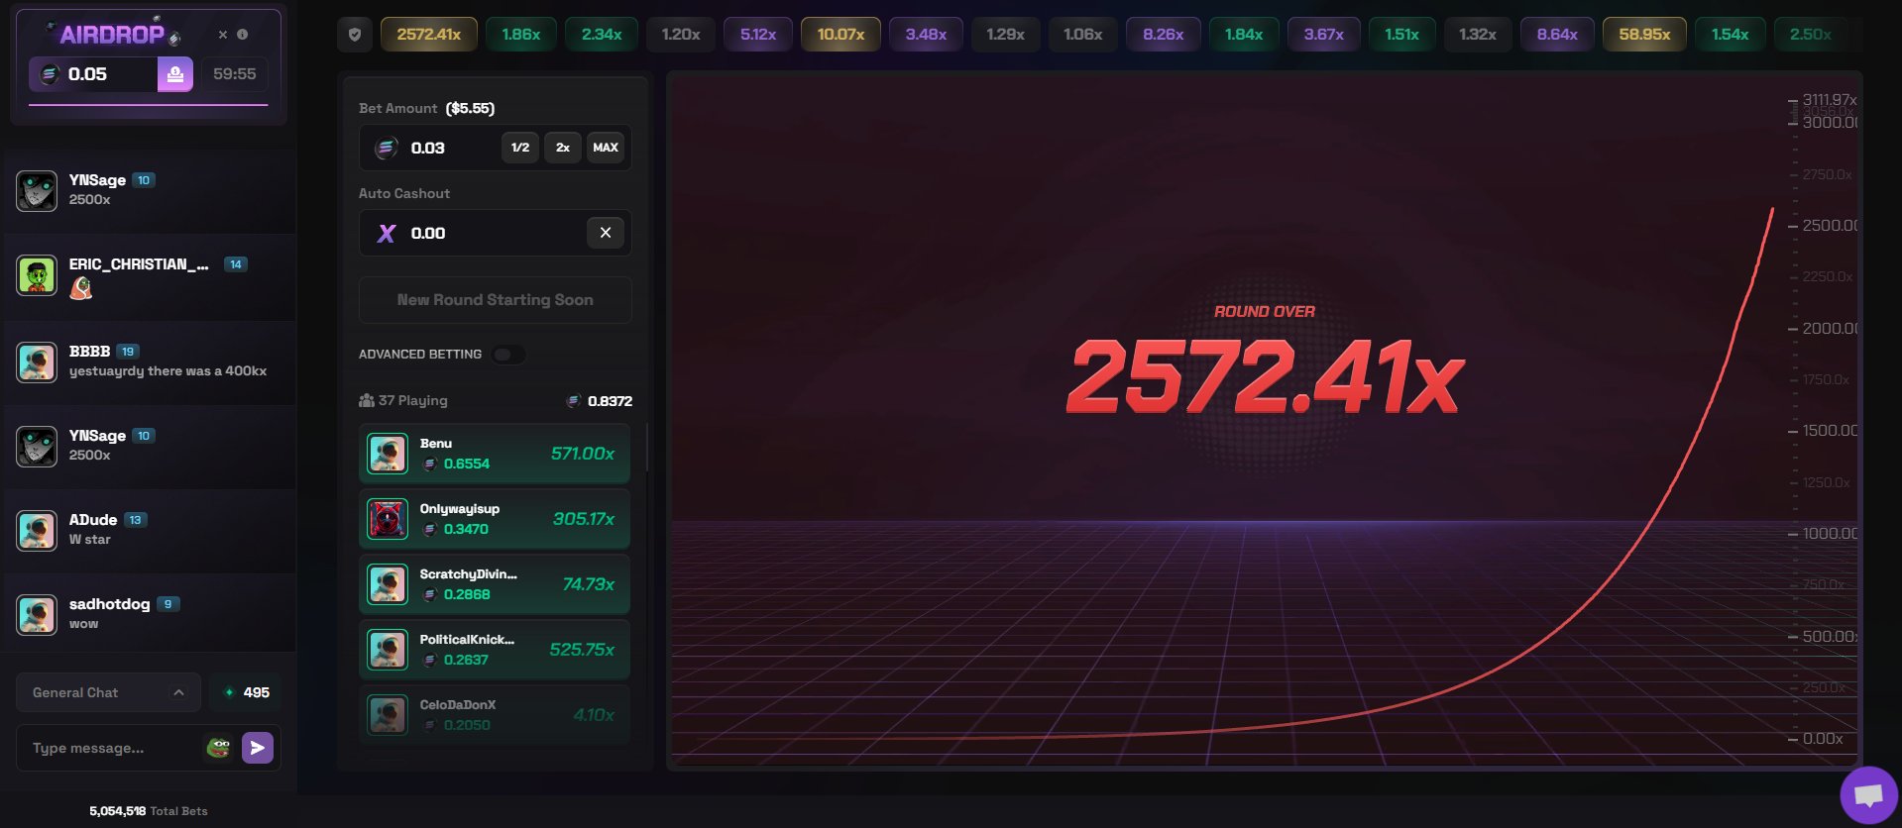Viewport: 1902px width, 828px height.
Task: Open the 8.64x history chip
Action: [1557, 35]
